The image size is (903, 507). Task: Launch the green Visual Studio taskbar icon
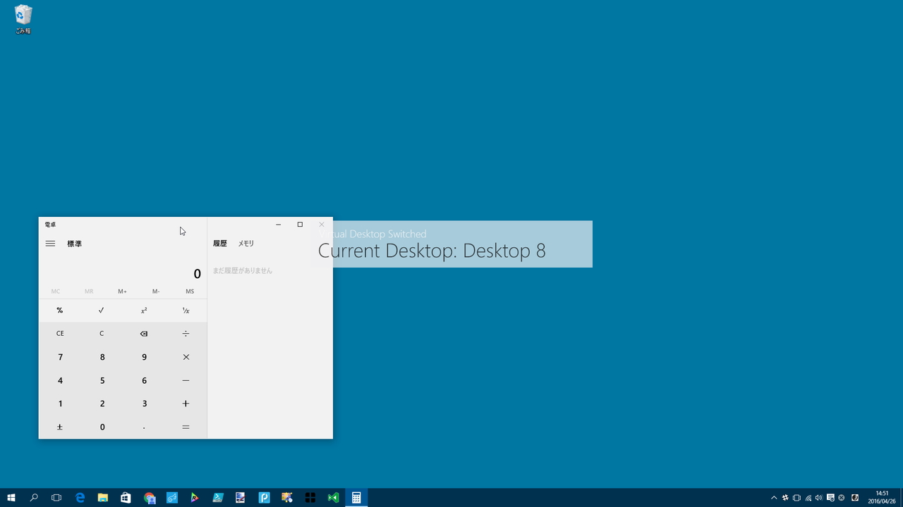[x=333, y=498]
